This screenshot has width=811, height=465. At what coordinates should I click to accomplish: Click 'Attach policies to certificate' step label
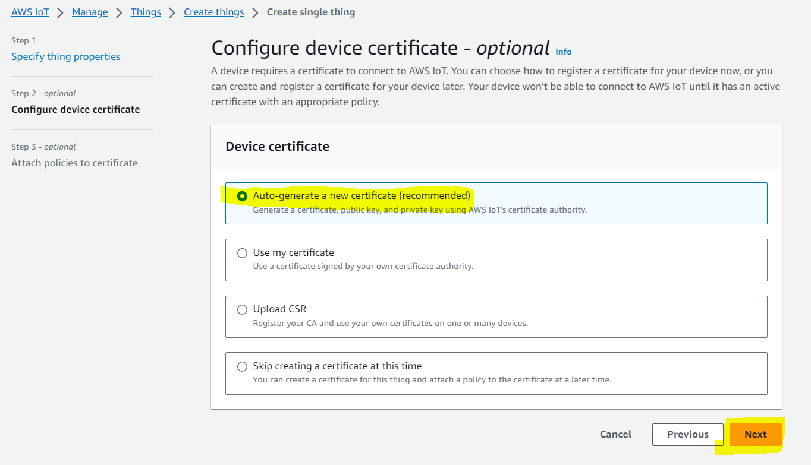[x=74, y=163]
